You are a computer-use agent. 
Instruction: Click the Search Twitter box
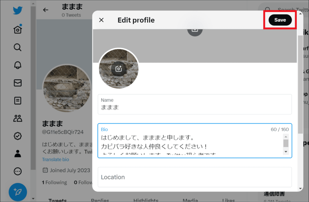pyautogui.click(x=286, y=9)
